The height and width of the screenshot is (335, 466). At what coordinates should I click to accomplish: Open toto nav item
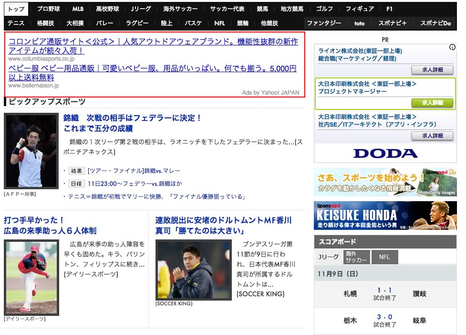click(x=359, y=23)
